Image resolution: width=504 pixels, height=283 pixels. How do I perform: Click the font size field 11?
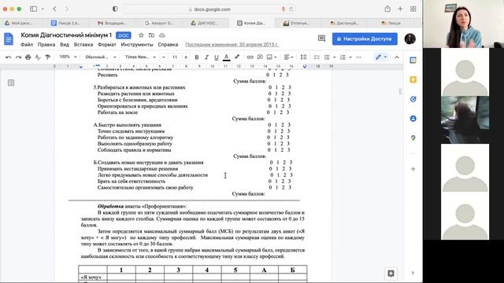point(175,57)
